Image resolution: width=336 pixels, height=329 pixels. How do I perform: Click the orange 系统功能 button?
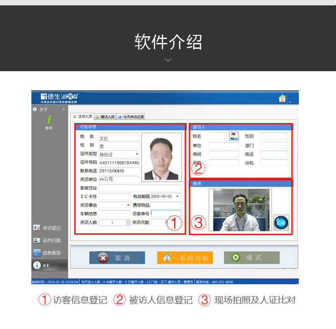coord(185,258)
